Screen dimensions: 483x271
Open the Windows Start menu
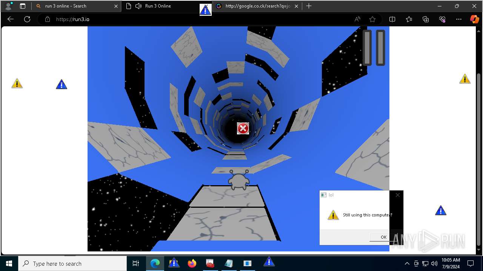(9, 263)
